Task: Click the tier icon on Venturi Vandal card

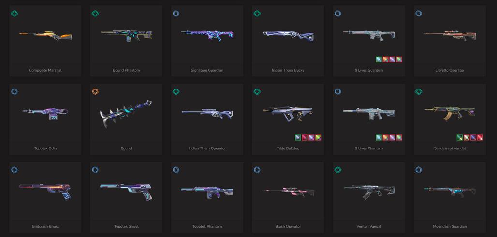Action: 338,170
